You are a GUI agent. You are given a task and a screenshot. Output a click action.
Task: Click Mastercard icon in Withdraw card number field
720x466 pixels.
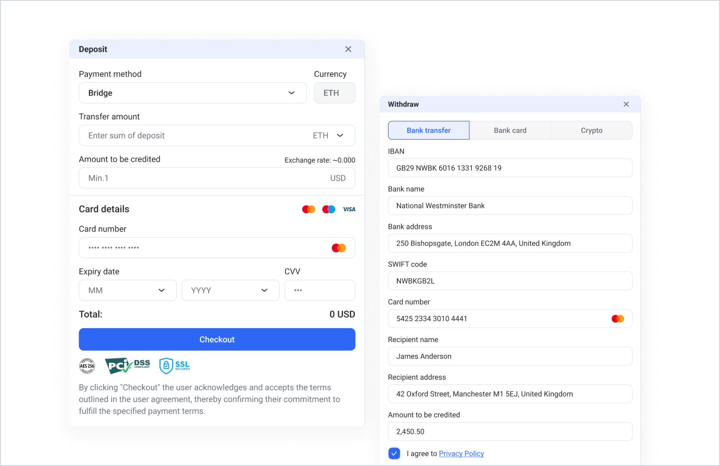(618, 319)
